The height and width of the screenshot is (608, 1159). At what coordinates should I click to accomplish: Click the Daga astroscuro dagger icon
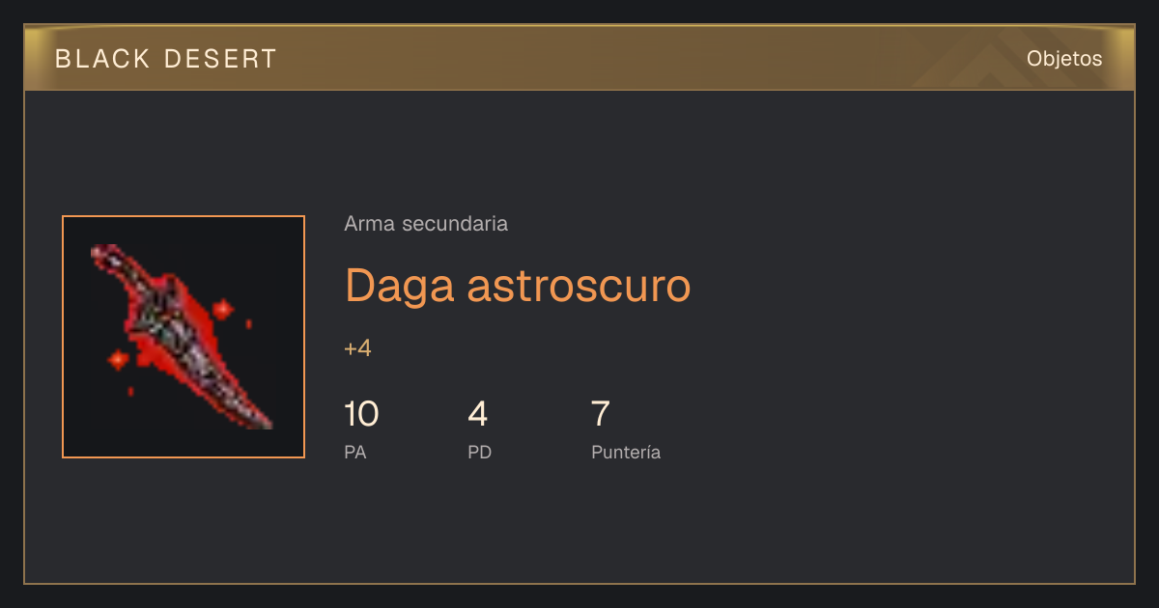[184, 337]
